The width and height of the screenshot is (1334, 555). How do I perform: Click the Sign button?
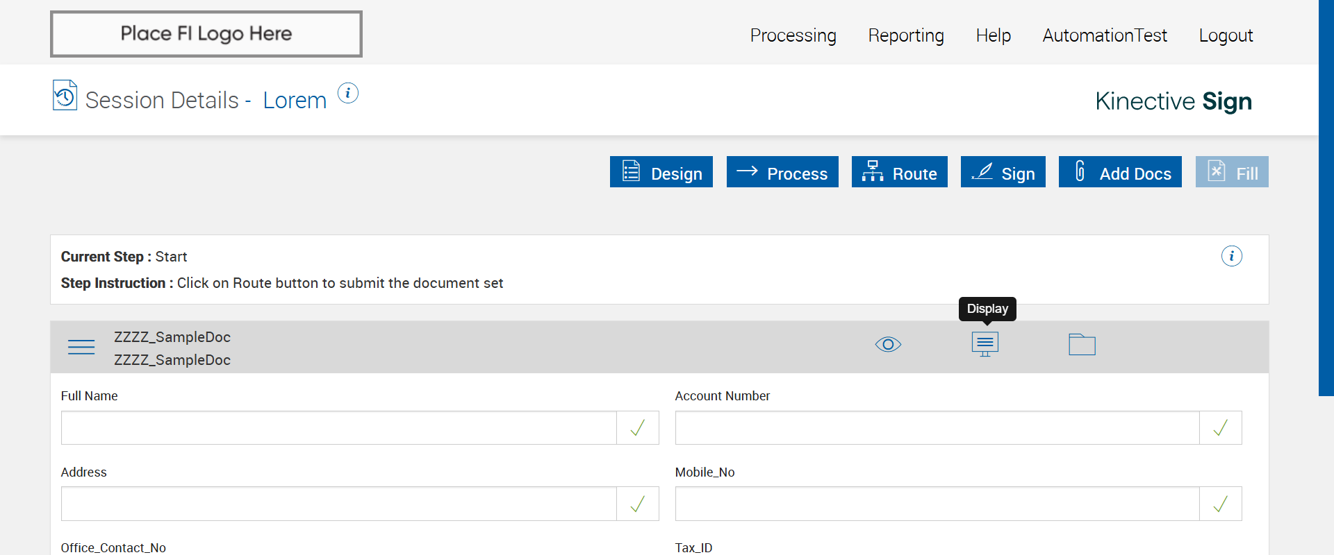click(x=1003, y=172)
